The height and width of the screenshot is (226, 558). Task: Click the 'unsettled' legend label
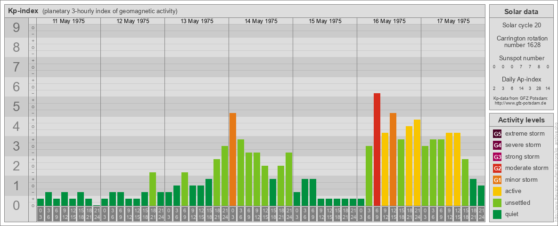coord(518,202)
